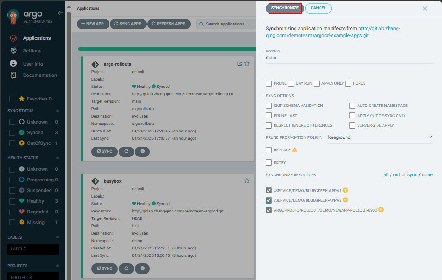Click the SYNC APPS button
Image resolution: width=442 pixels, height=280 pixels.
click(128, 24)
